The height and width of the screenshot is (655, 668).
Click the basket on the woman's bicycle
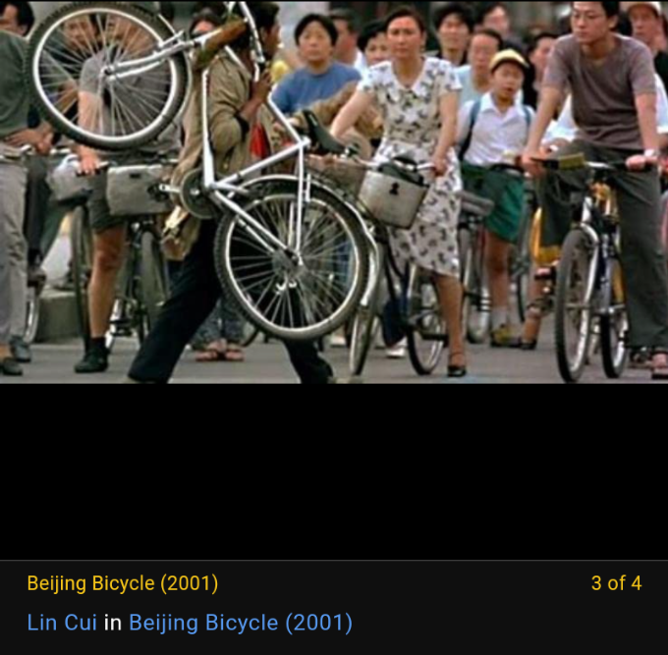pos(392,195)
